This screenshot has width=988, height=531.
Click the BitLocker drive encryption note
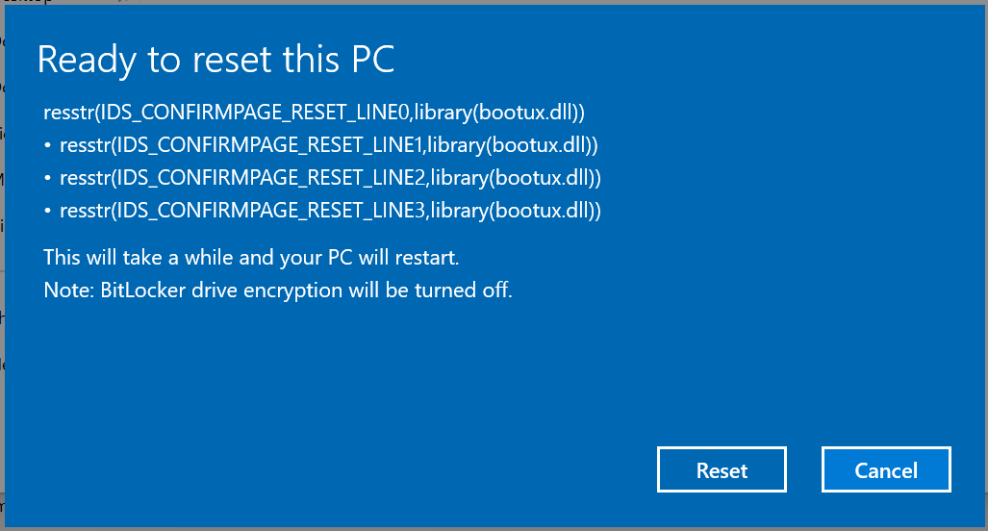tap(278, 290)
